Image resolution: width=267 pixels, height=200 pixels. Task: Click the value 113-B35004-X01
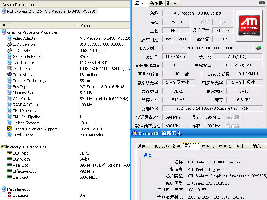(94, 63)
